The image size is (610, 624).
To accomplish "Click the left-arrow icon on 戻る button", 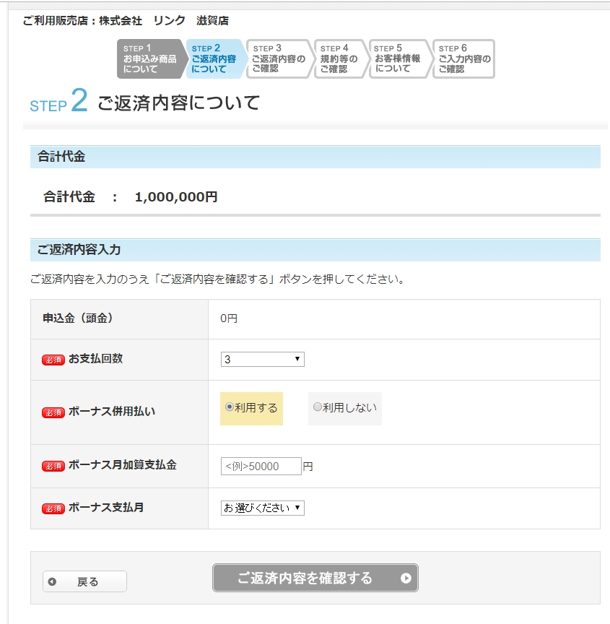I will 53,582.
